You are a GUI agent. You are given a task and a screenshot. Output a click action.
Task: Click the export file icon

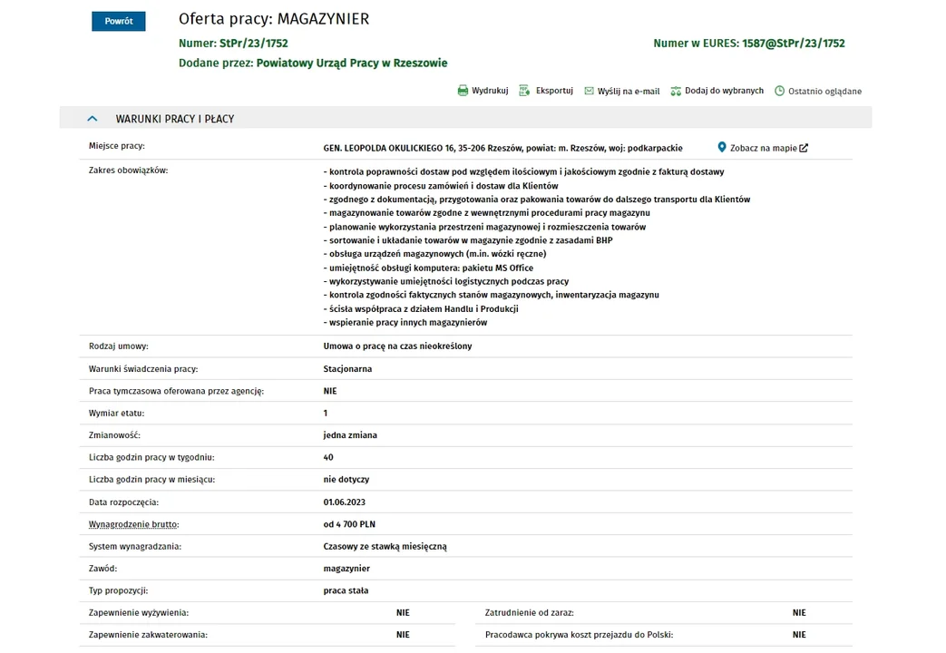(524, 91)
